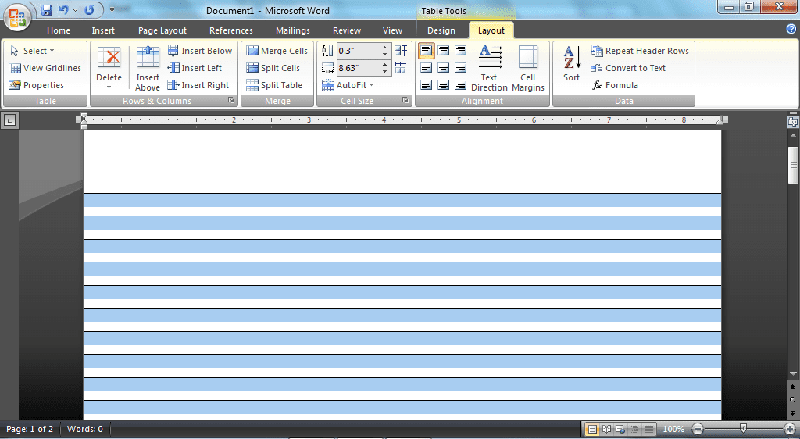
Task: Click the zoom slider handle
Action: (x=743, y=429)
